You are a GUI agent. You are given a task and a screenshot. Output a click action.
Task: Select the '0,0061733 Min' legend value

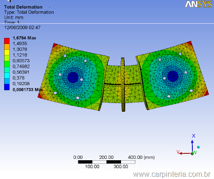coord(28,89)
